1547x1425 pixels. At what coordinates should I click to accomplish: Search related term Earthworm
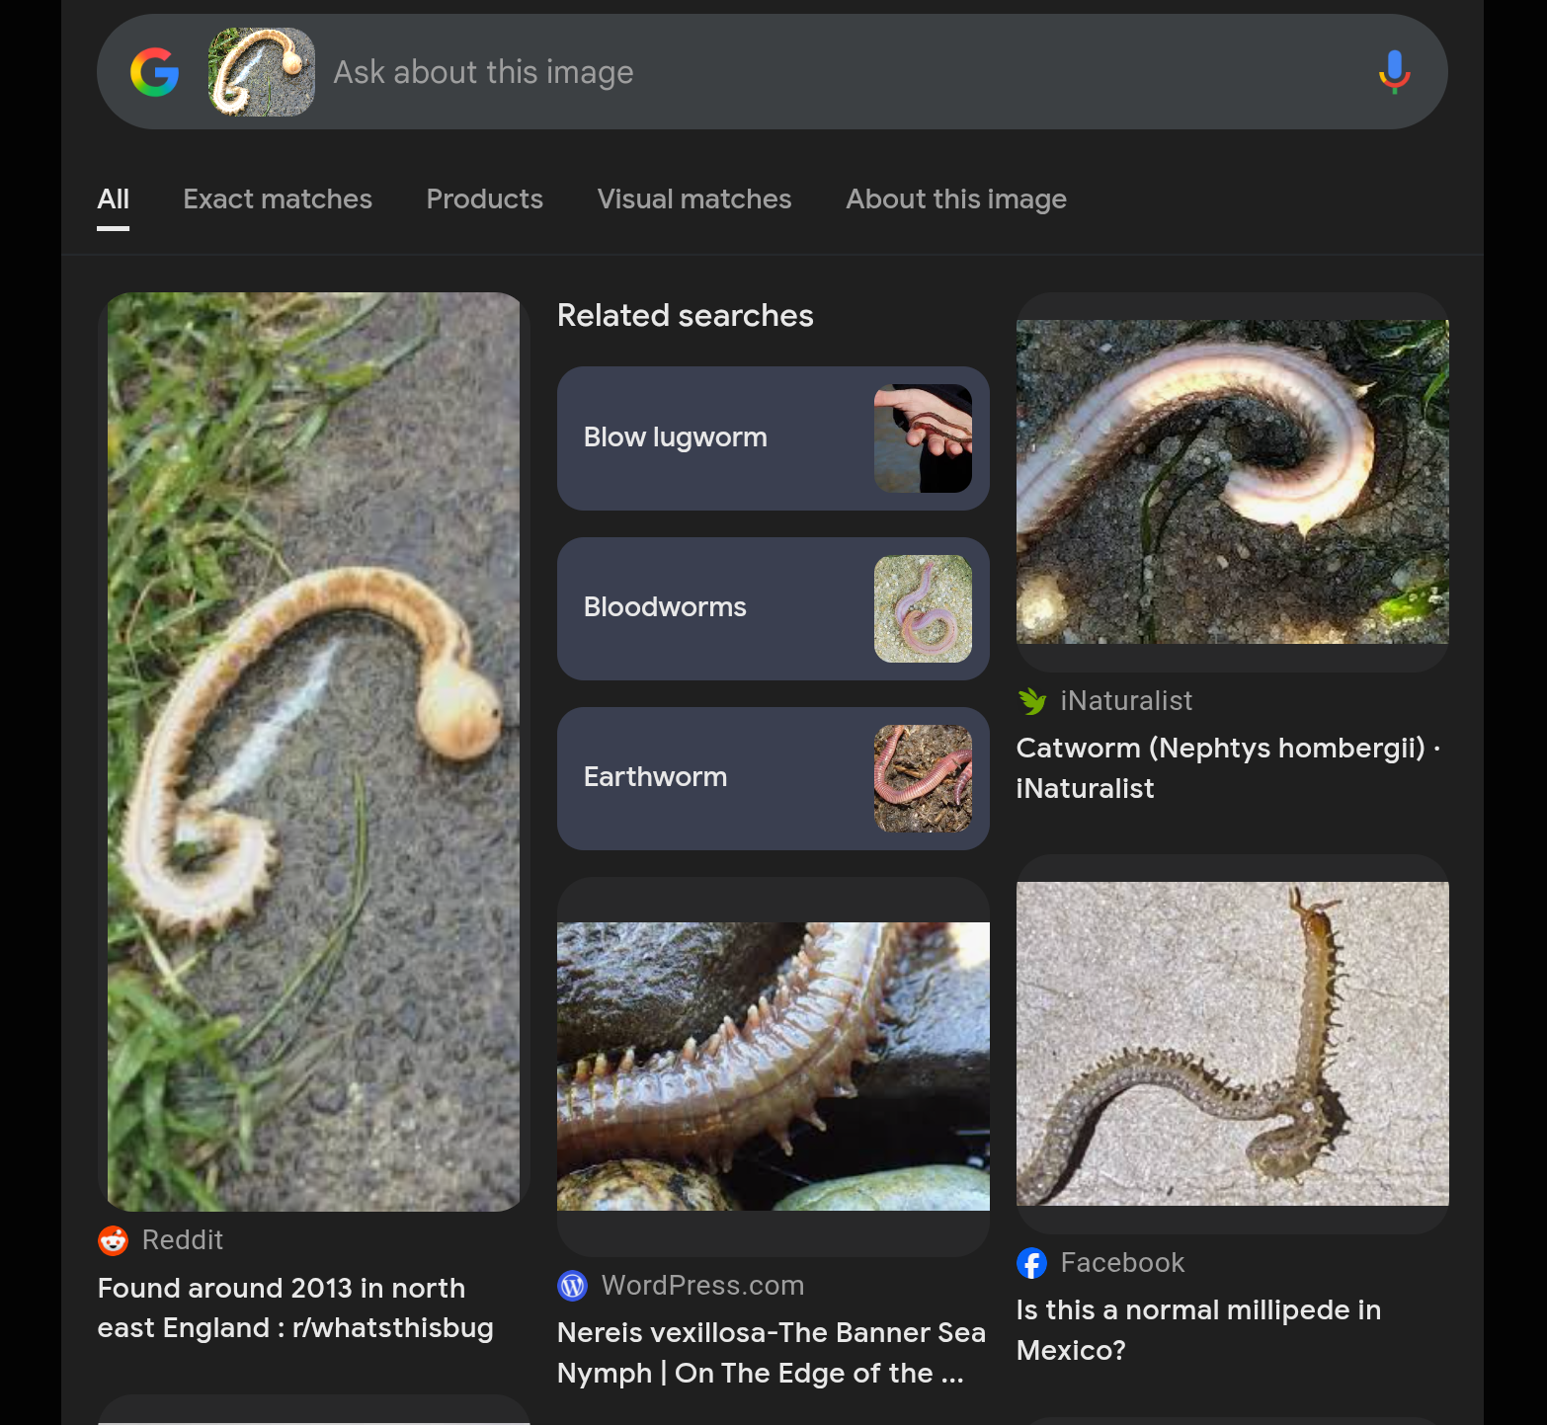pos(773,778)
